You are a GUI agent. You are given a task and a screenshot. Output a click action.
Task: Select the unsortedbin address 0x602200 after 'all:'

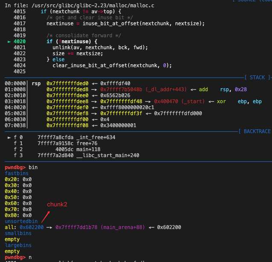click(x=32, y=227)
